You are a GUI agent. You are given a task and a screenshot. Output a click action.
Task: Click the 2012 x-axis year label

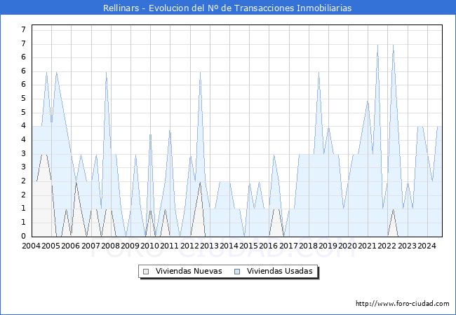pos(189,246)
